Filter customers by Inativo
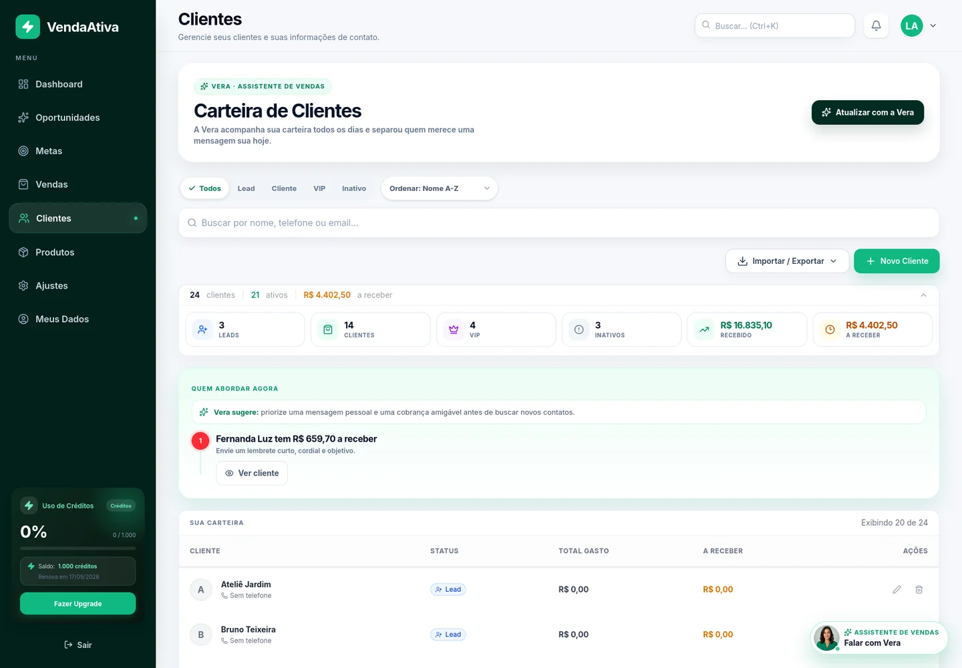Screen dimensions: 962x668 pos(354,188)
